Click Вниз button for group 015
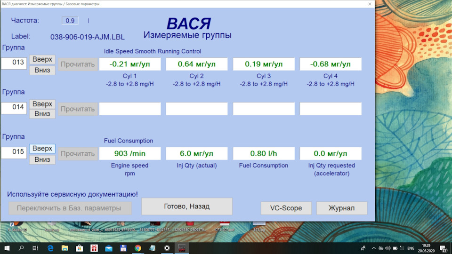The width and height of the screenshot is (452, 254). click(42, 159)
